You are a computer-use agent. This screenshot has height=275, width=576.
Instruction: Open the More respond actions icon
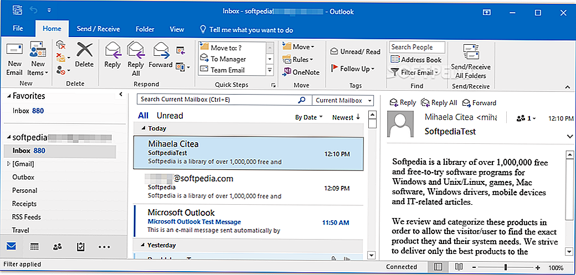tap(183, 67)
